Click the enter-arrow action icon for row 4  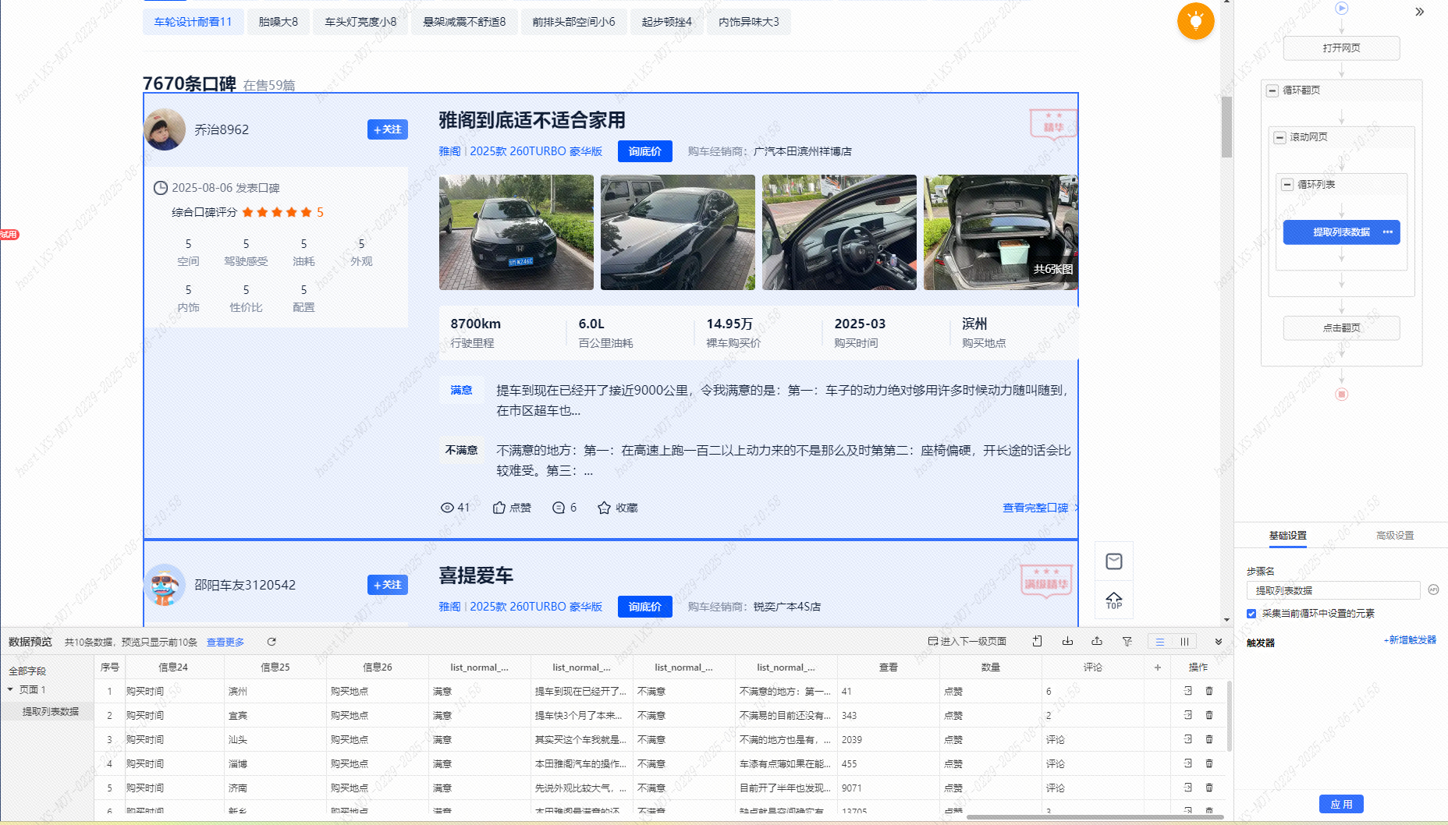point(1188,763)
